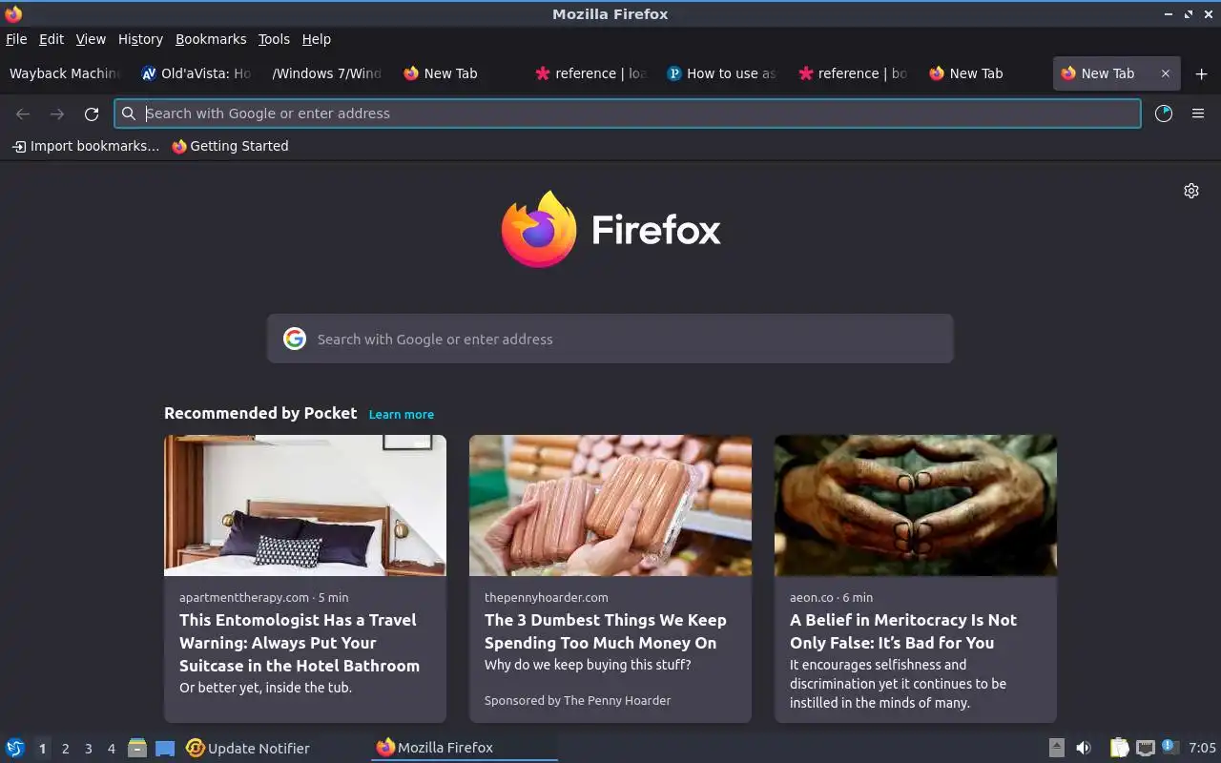The image size is (1221, 763).
Task: Click the large Firefox logo on page
Action: coord(539,229)
